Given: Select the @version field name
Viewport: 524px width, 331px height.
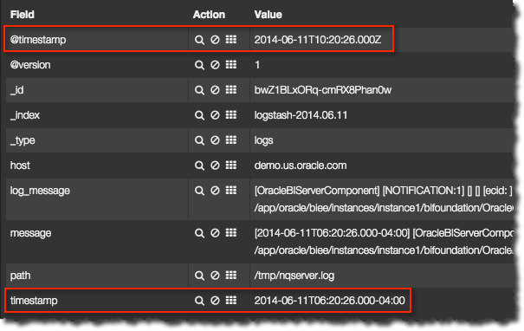Looking at the screenshot, I should tap(30, 65).
